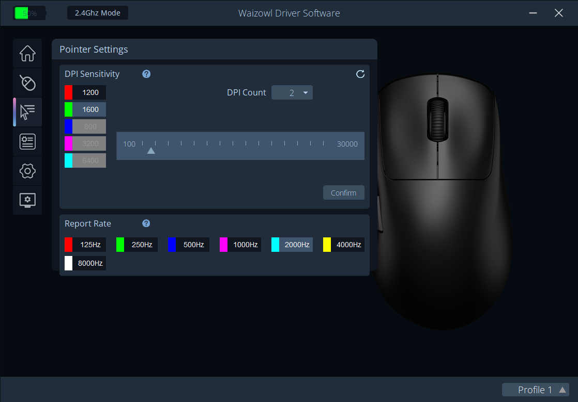Set report rate to 4000Hz
Viewport: 578px width, 402px height.
(344, 245)
